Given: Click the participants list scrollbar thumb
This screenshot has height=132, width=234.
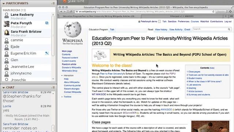Looking at the screenshot, I should tap(53, 36).
